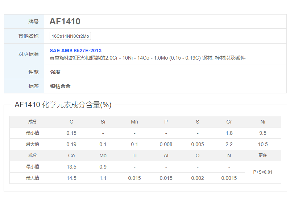This screenshot has height=198, width=290.
Task: Click the O column header
Action: (x=198, y=155)
